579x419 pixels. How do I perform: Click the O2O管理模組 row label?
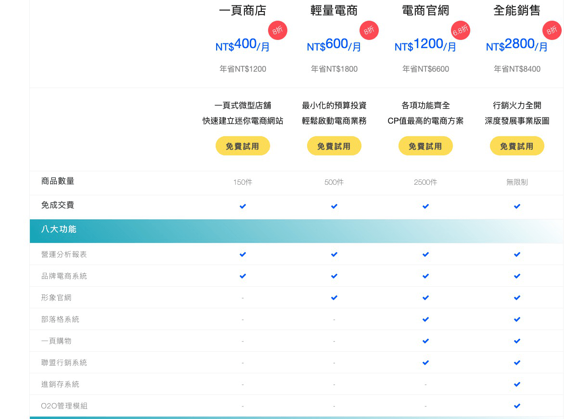[x=64, y=406]
